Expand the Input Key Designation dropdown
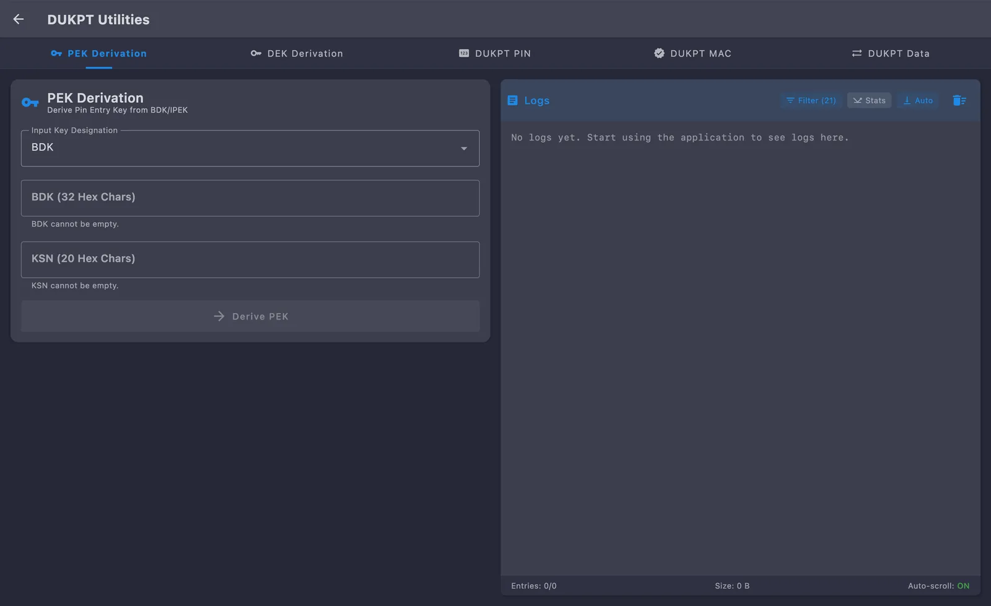The height and width of the screenshot is (606, 991). [250, 148]
